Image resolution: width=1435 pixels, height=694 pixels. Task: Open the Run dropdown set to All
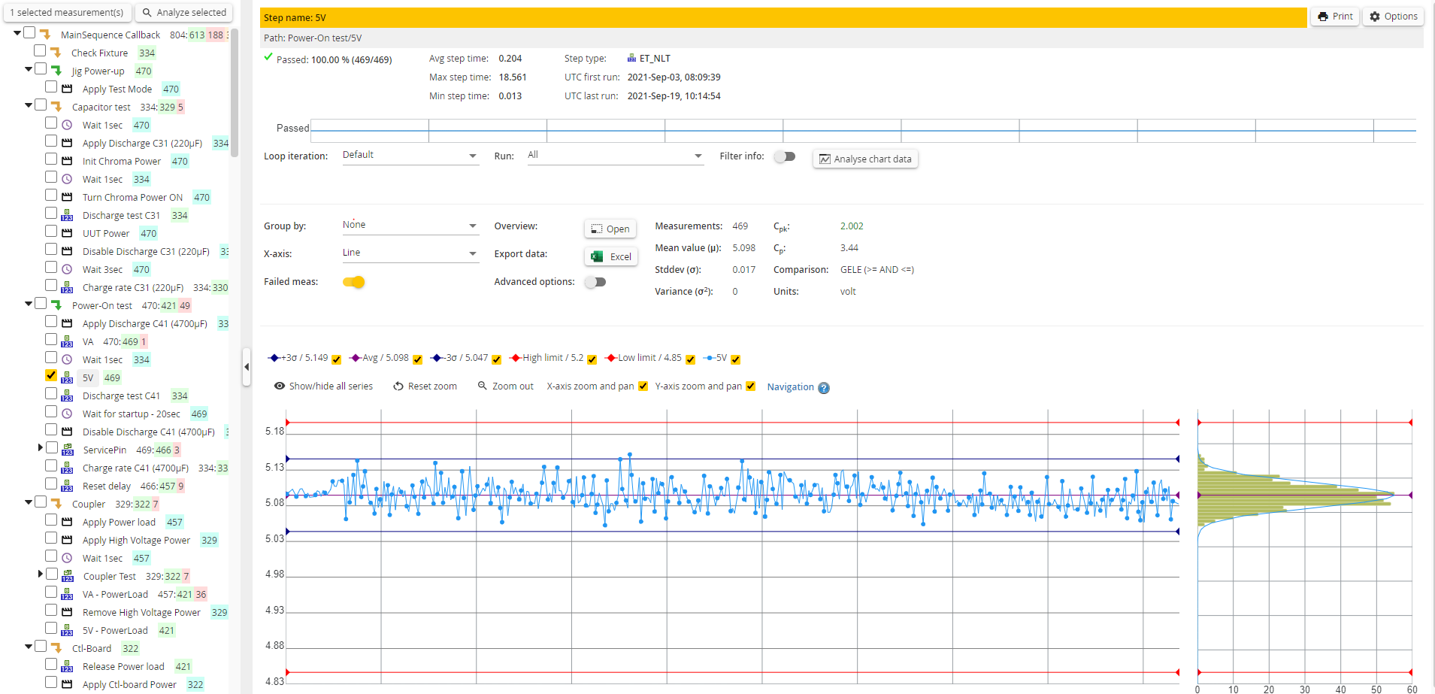tap(616, 156)
